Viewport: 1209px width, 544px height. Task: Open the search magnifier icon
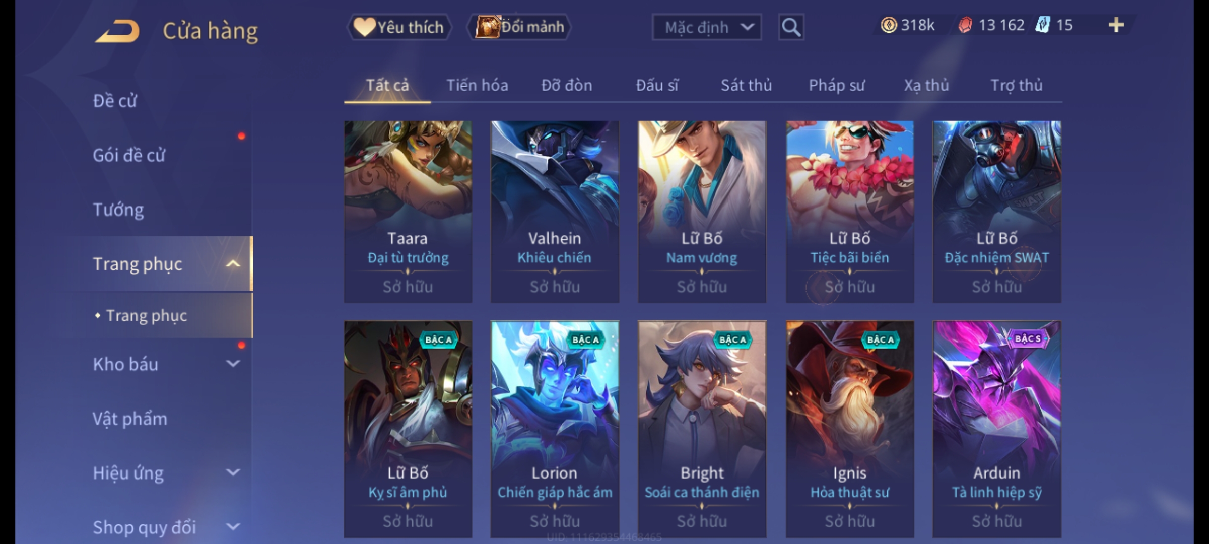(x=791, y=27)
